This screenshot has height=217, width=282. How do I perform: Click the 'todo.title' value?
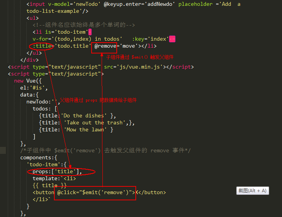click(72, 46)
